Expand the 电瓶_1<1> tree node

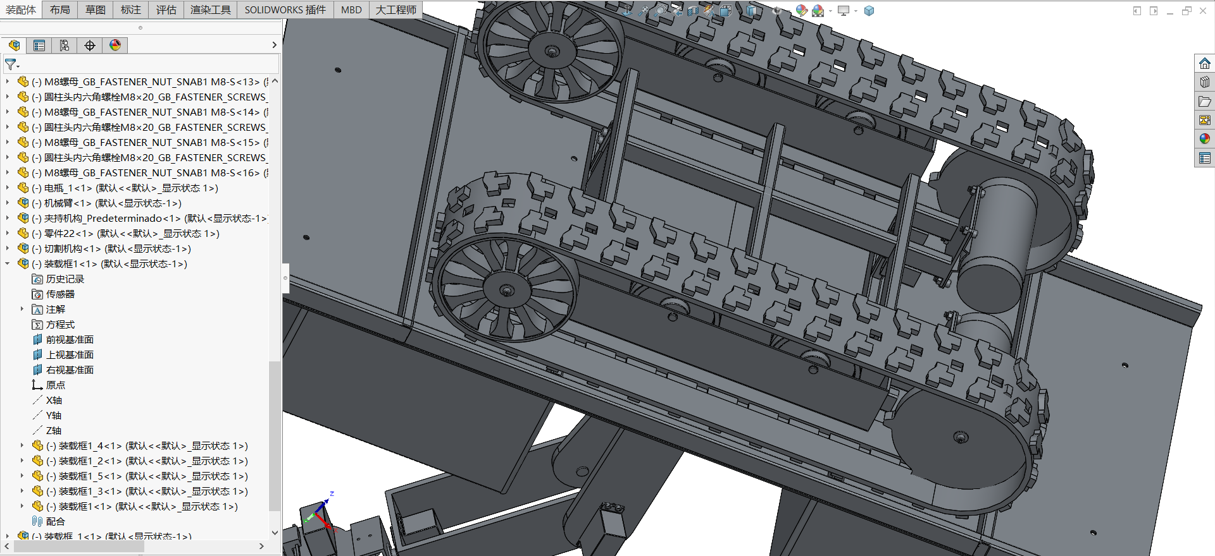[8, 188]
